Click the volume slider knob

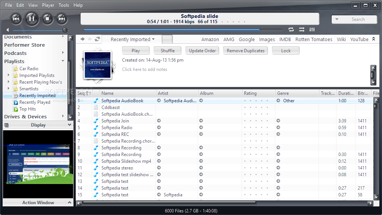pos(65,30)
